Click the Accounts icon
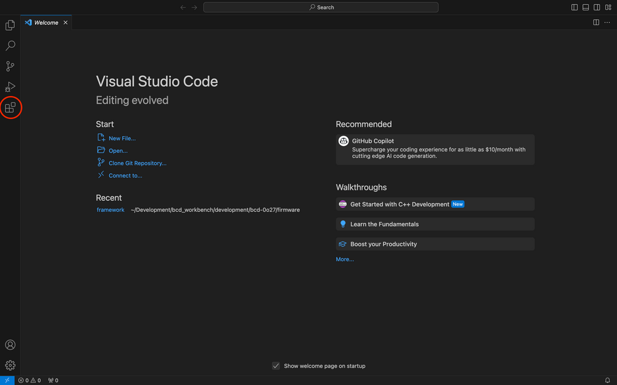The image size is (617, 385). click(10, 345)
